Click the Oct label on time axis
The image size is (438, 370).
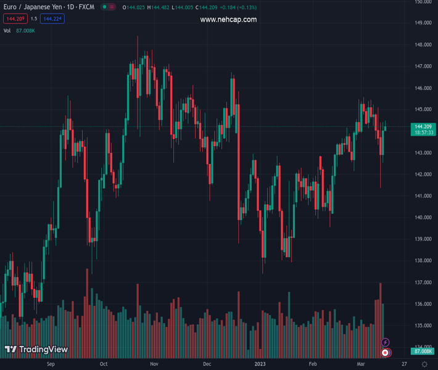tap(104, 364)
